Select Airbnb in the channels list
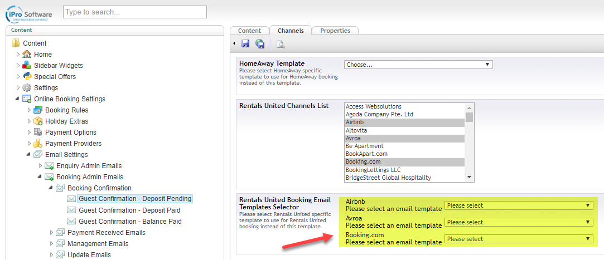This screenshot has height=260, width=604. click(404, 122)
